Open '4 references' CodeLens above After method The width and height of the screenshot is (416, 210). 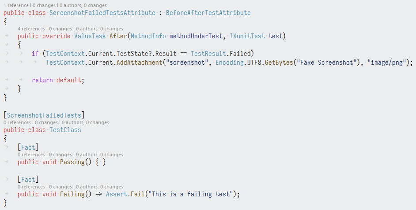coord(31,29)
